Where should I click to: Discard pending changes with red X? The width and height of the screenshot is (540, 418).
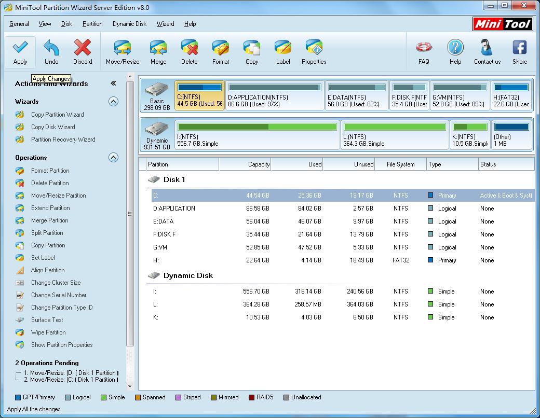click(x=83, y=48)
